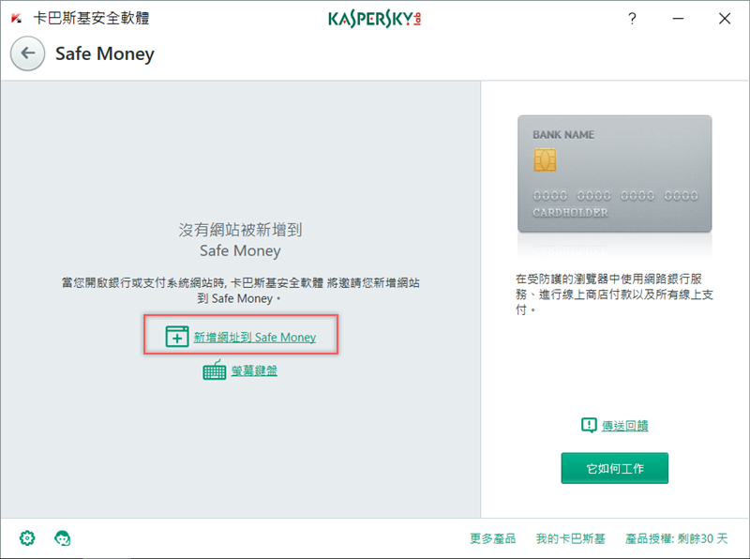Click 產品授權: 剩餘30 天 link
This screenshot has height=559, width=750.
coord(676,538)
